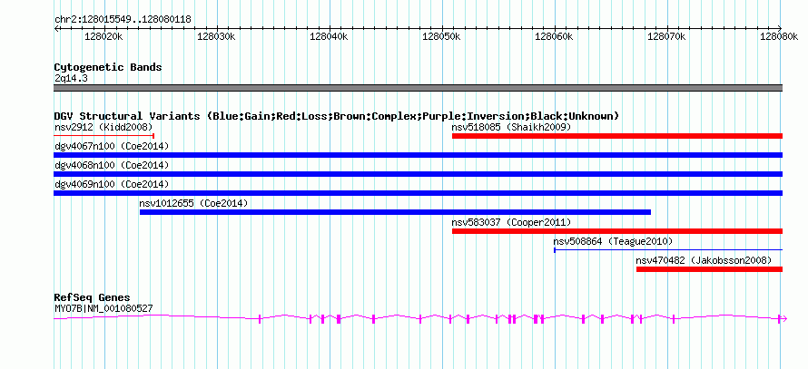Click the 2q14.3 band label
Viewport: 808px width, 369px height.
tap(71, 78)
